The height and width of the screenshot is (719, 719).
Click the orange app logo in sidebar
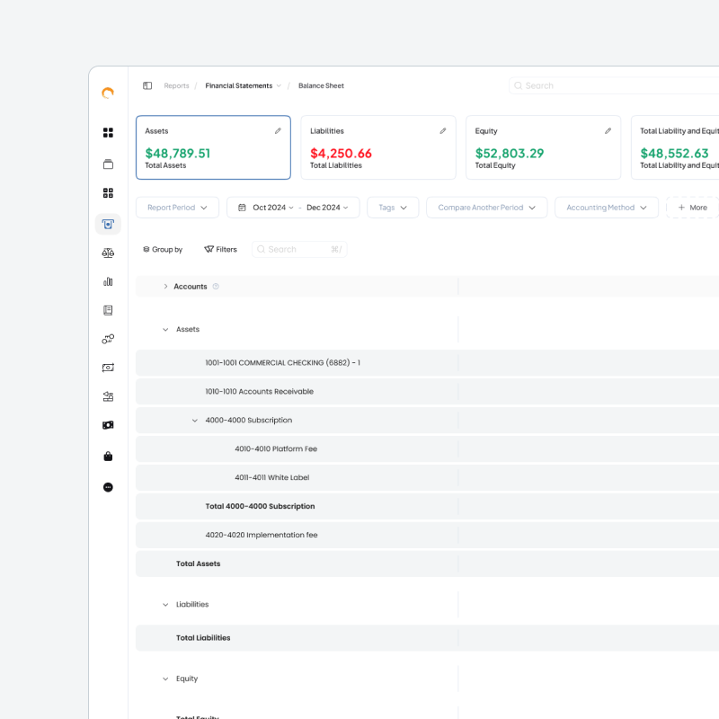[x=108, y=93]
